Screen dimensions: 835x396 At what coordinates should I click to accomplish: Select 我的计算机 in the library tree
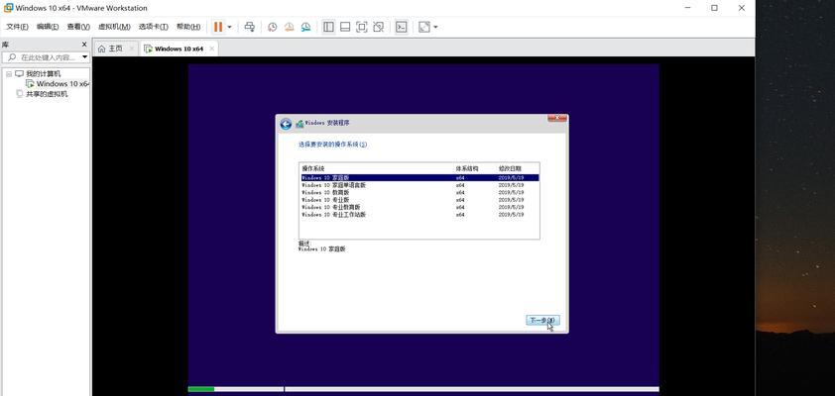[43, 74]
